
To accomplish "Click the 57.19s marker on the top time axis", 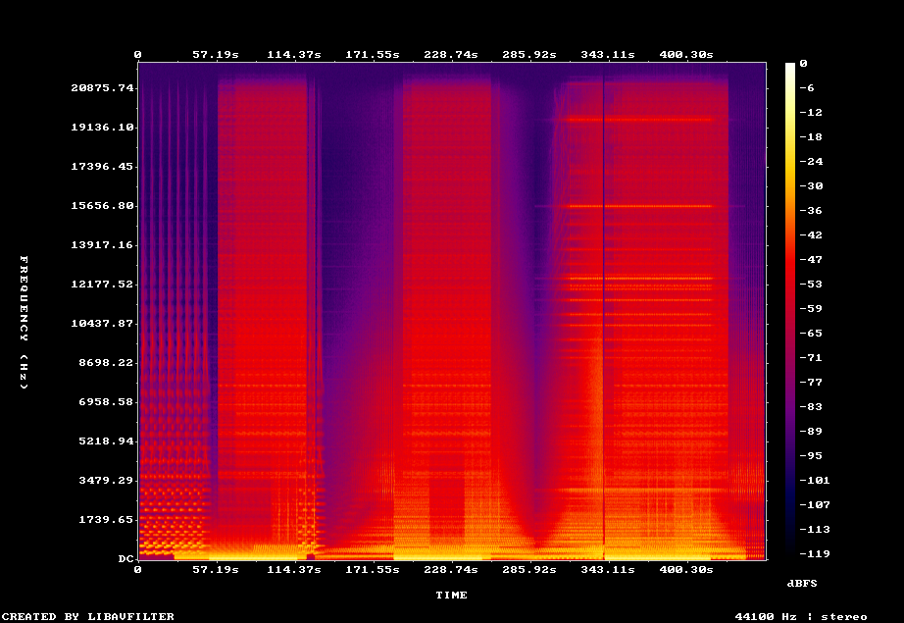I will [215, 55].
